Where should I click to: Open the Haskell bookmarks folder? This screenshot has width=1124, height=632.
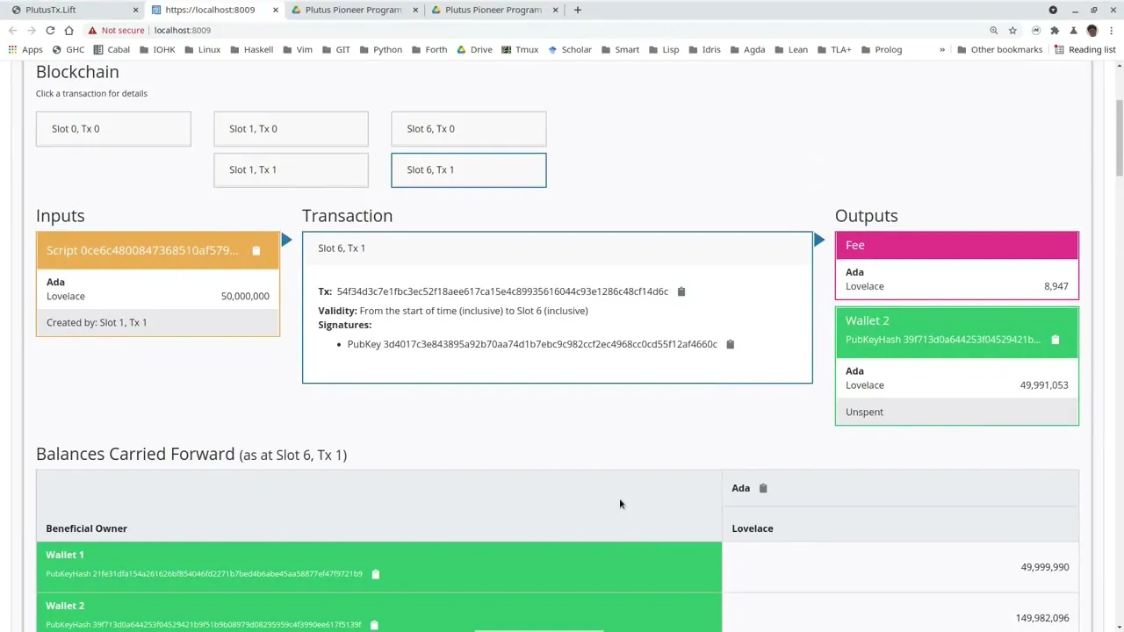click(251, 49)
